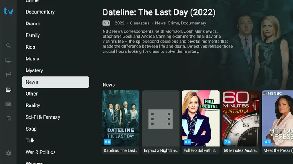Select the TV Shows library icon
The width and height of the screenshot is (293, 164).
pos(8,89)
